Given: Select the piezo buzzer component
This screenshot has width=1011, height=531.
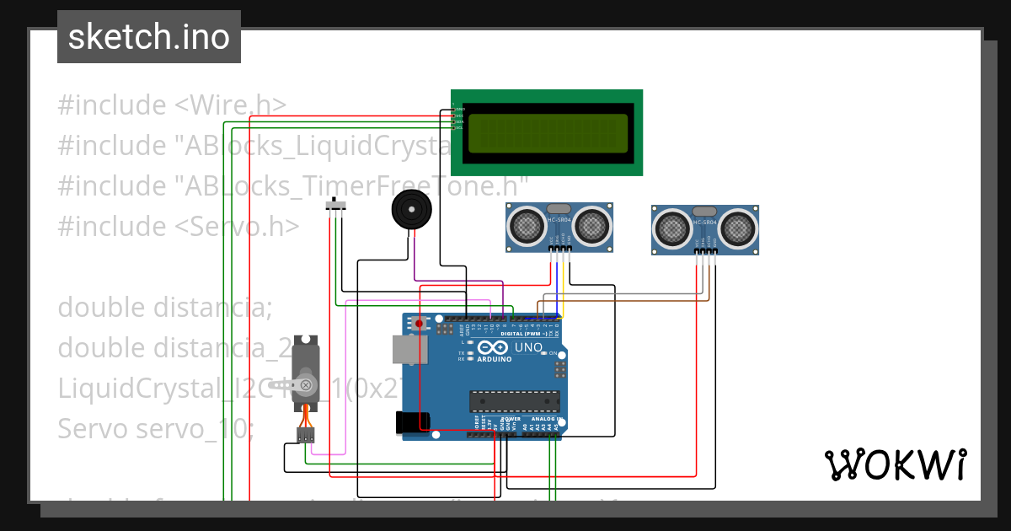Looking at the screenshot, I should pos(409,211).
